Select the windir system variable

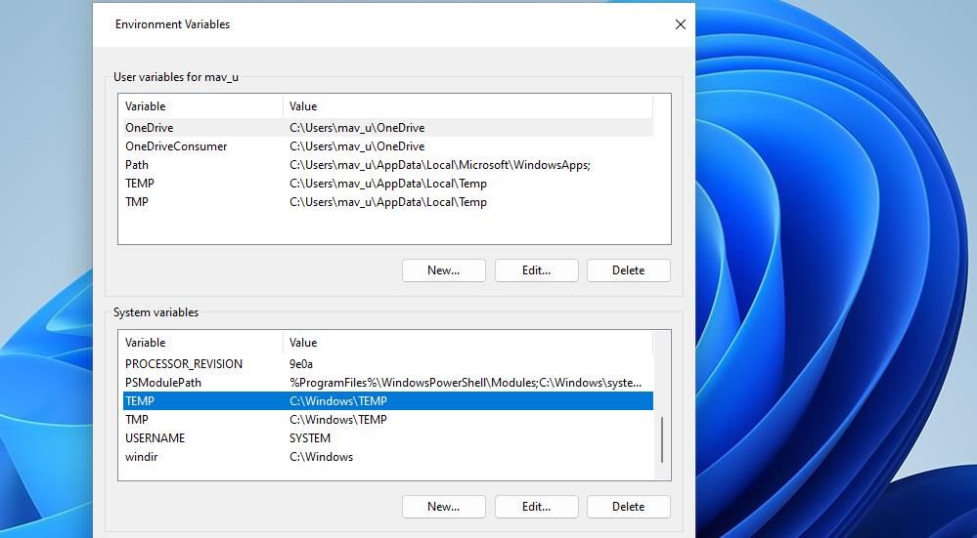pos(143,457)
